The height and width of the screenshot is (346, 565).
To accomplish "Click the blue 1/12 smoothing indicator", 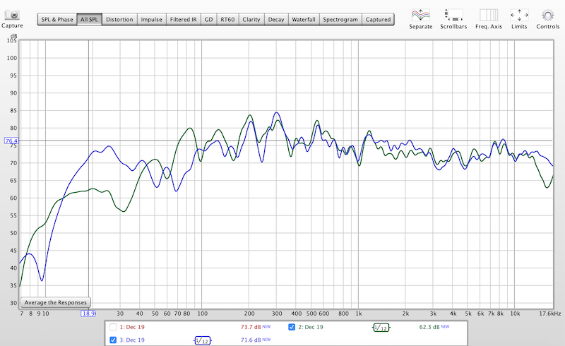I will click(x=202, y=340).
